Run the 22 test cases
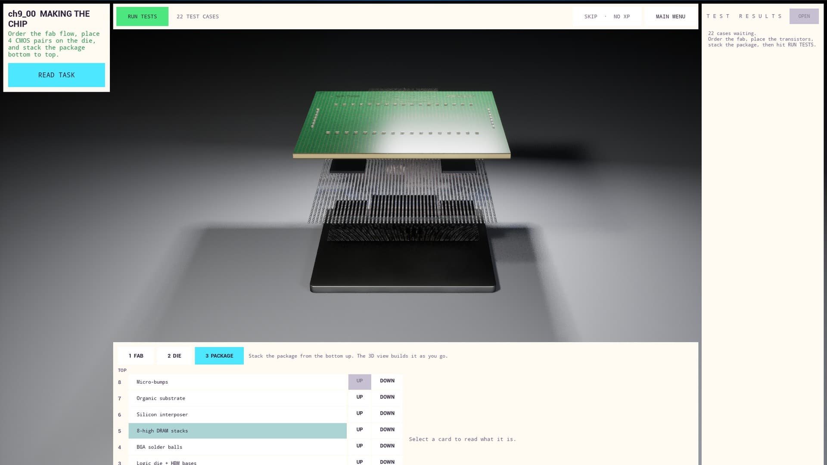The image size is (827, 465). (x=142, y=16)
